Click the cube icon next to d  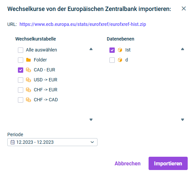[120, 60]
